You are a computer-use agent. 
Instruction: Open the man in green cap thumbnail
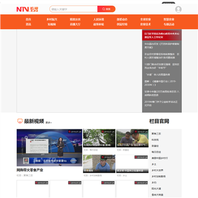pos(99,164)
